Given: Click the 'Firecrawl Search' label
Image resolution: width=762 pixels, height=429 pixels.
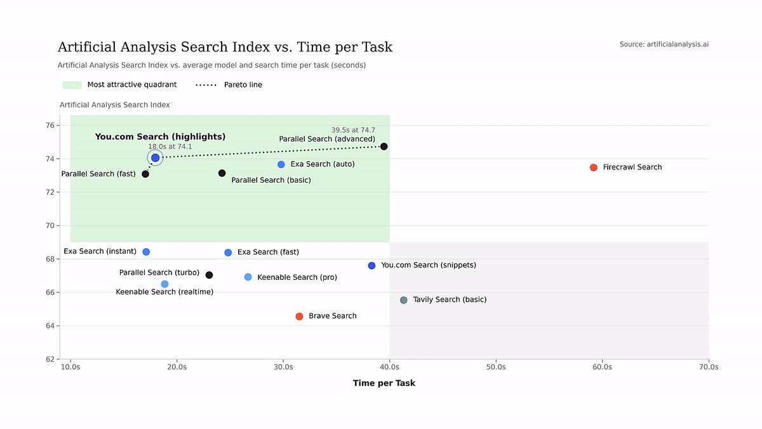Looking at the screenshot, I should (x=632, y=168).
